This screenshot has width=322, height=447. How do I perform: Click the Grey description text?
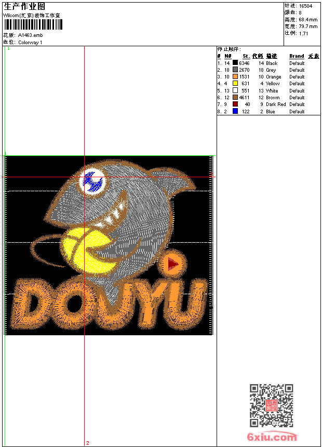271,70
